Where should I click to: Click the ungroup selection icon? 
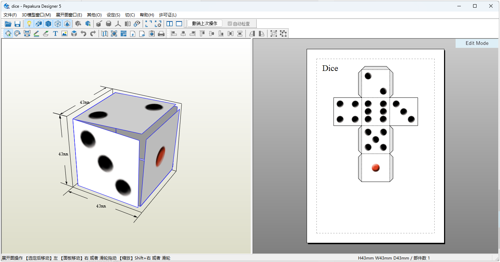coord(283,34)
